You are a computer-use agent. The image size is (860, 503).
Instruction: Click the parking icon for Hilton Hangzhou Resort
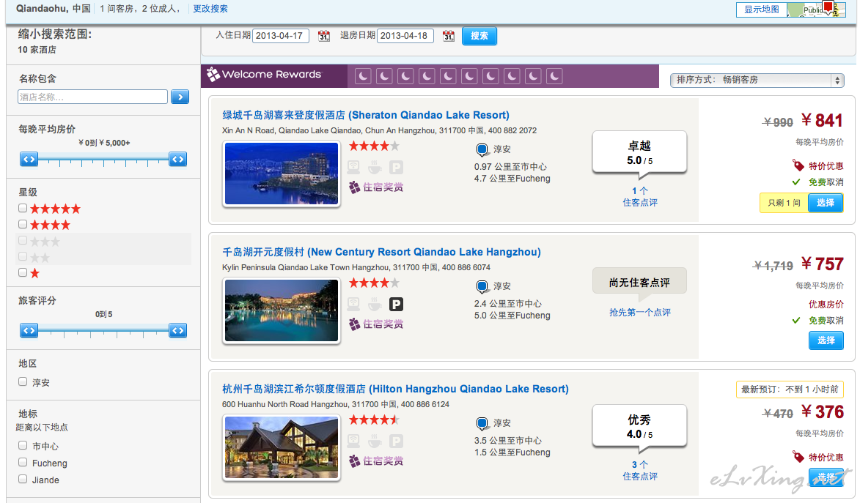tap(396, 441)
